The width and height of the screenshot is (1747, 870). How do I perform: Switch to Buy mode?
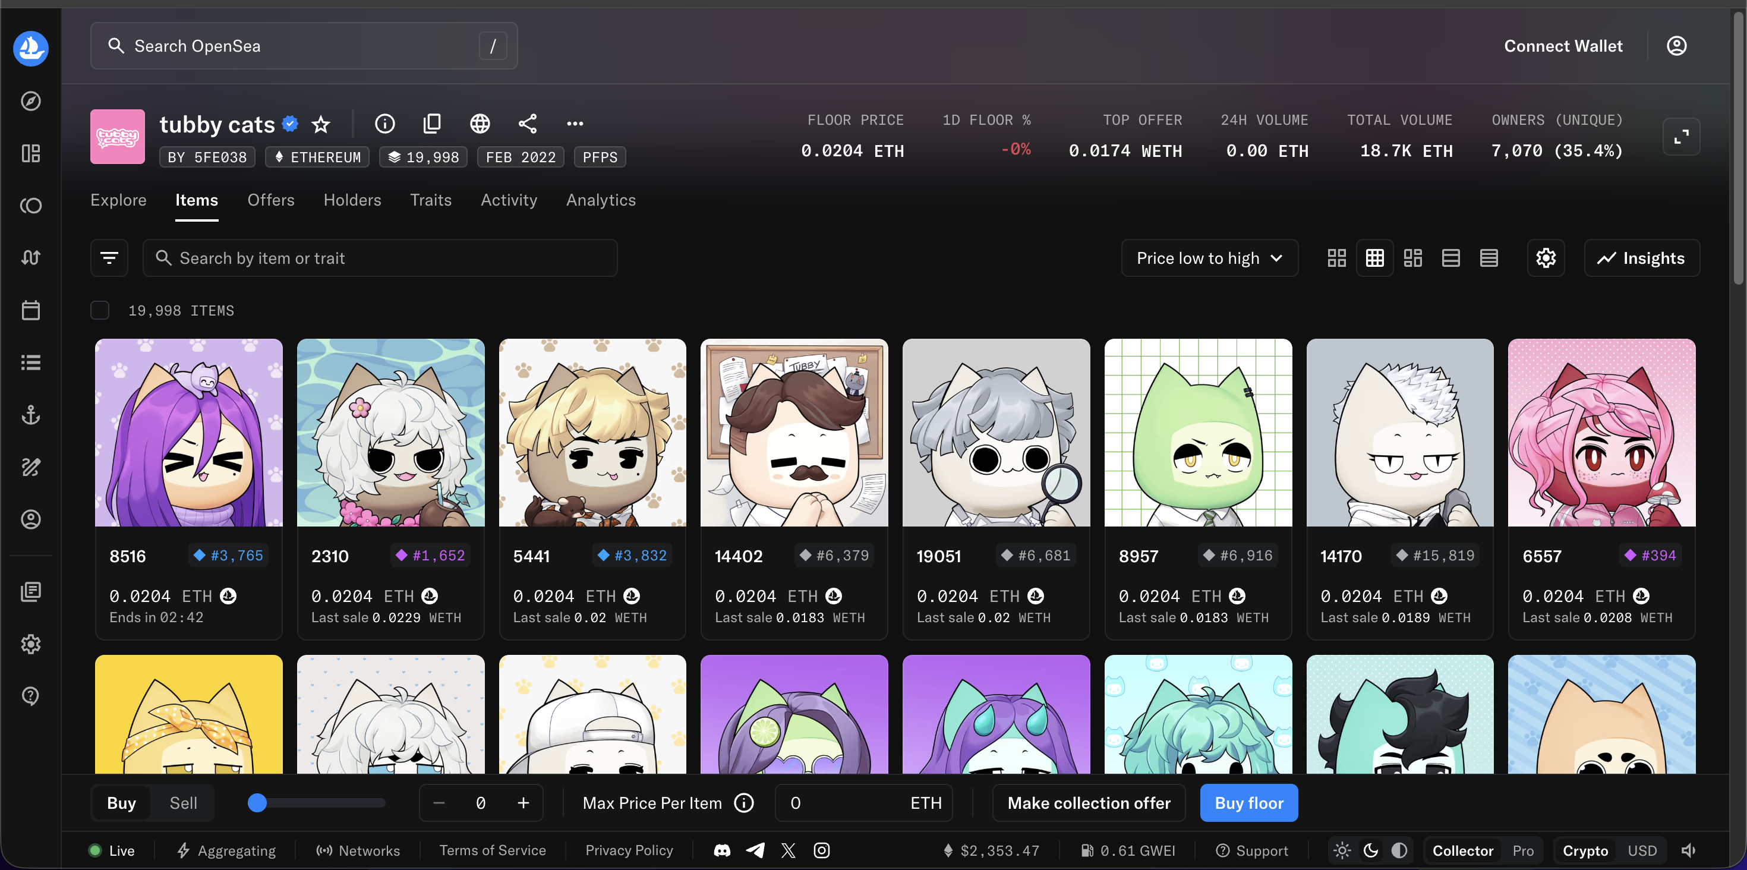(x=121, y=803)
